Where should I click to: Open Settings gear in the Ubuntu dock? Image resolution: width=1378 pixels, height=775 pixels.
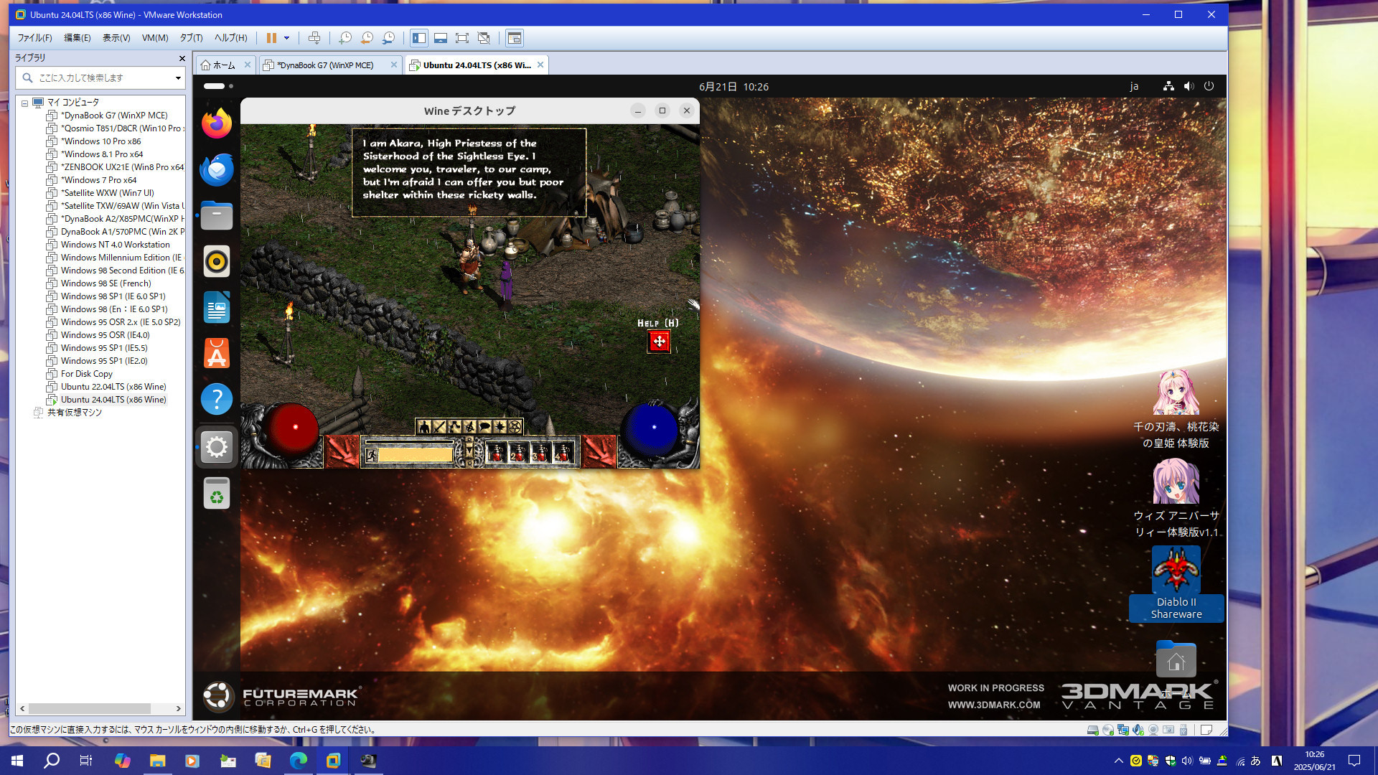217,447
